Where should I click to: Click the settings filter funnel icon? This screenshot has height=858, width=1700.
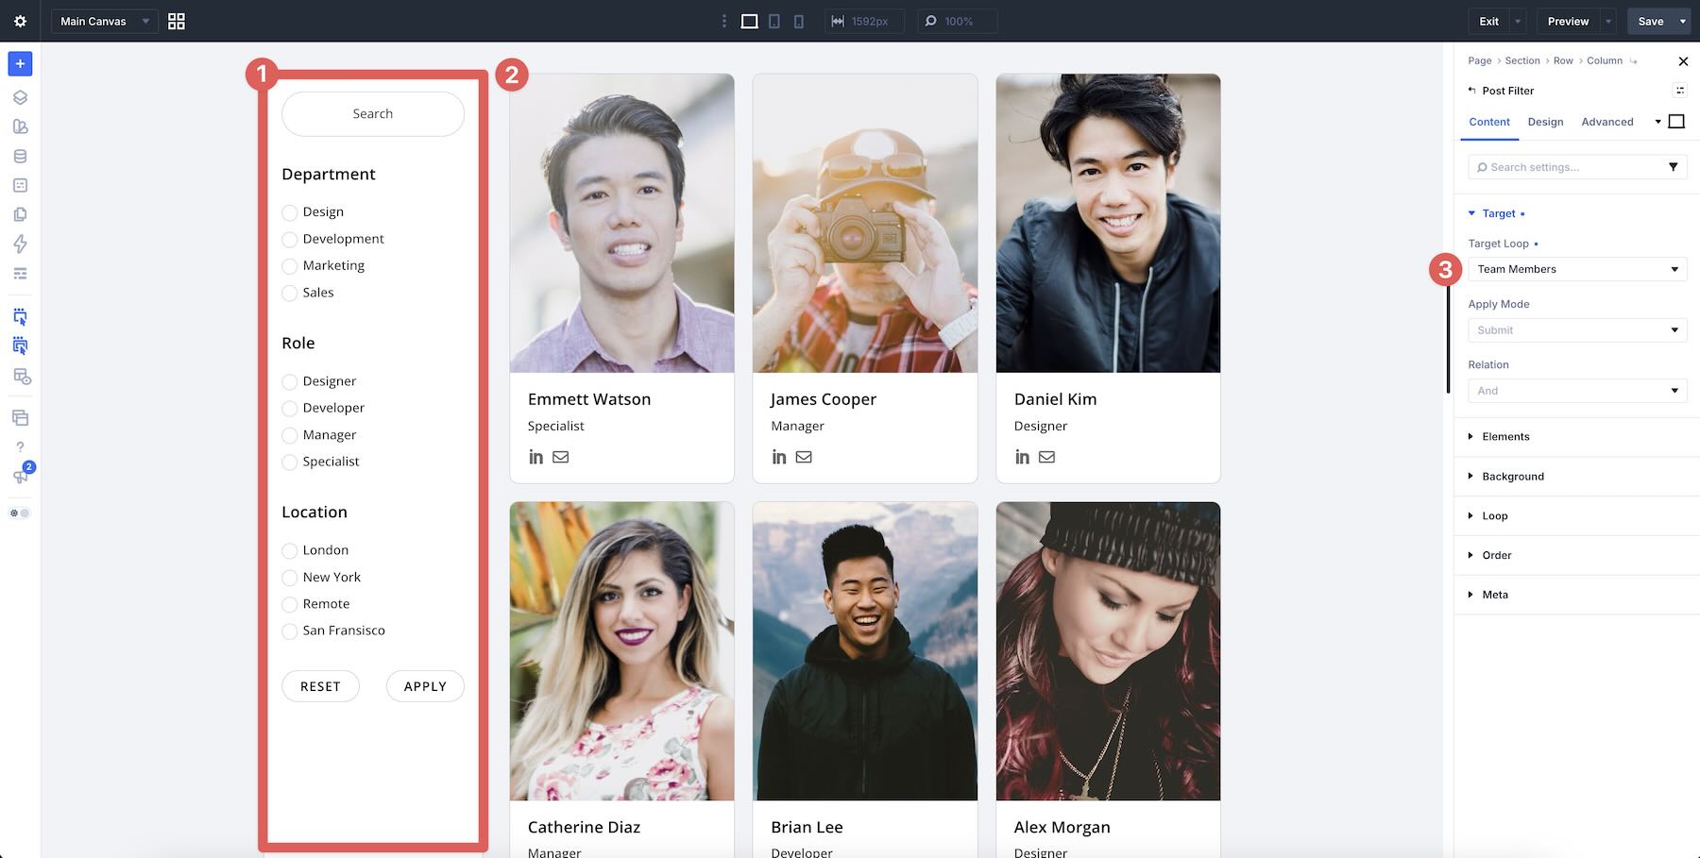coord(1673,167)
